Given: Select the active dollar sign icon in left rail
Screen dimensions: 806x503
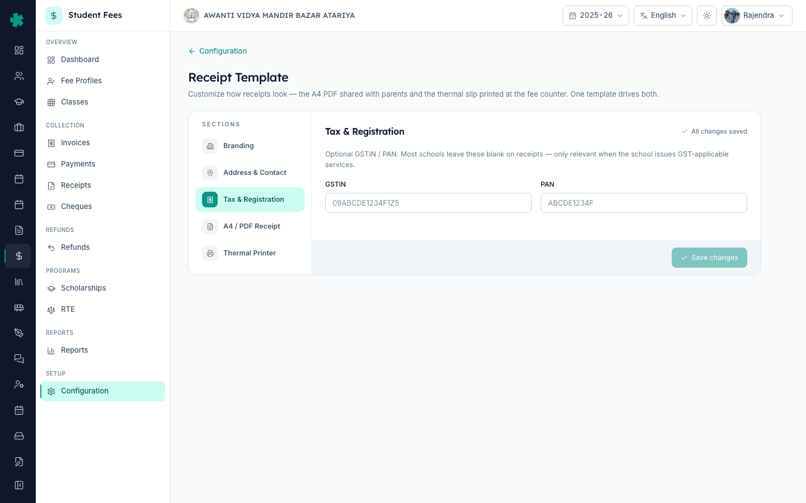Looking at the screenshot, I should click(x=18, y=256).
